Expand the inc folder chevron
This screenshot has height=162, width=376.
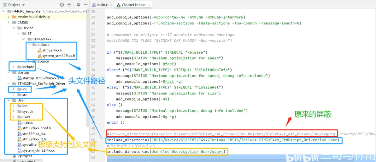tap(14, 89)
